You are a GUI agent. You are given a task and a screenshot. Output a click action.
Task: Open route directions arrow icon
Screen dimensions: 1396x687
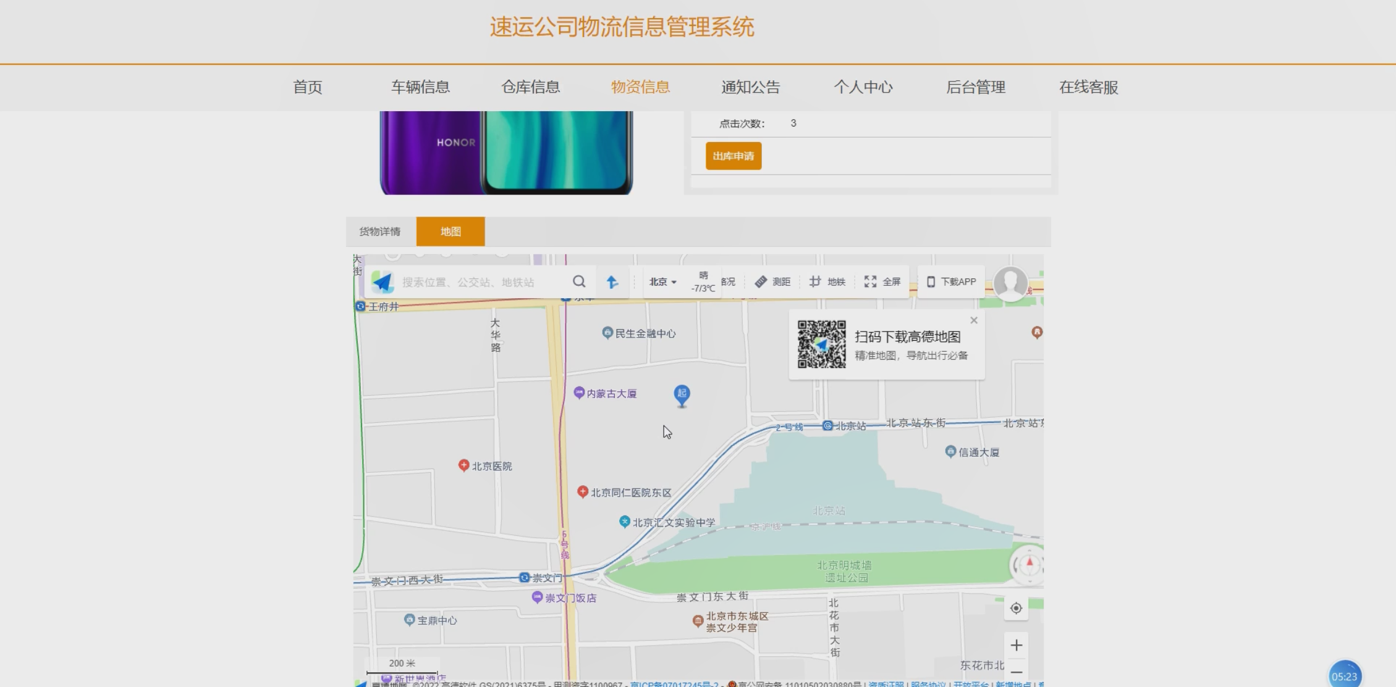tap(612, 282)
